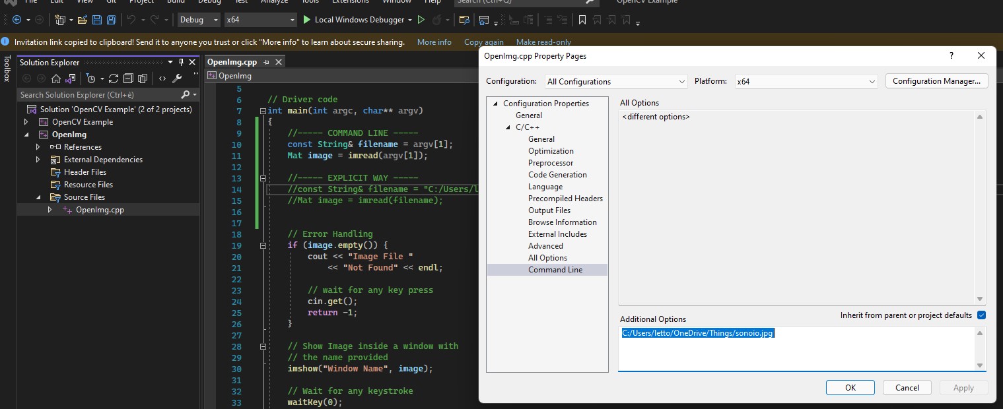The width and height of the screenshot is (1003, 409).
Task: Click the Solution Explorer search magnifier icon
Action: pos(186,95)
